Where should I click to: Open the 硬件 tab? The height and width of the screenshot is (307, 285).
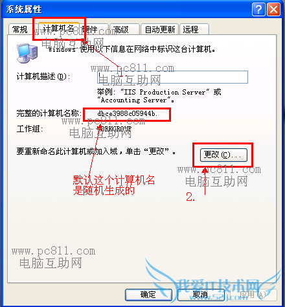pyautogui.click(x=93, y=29)
